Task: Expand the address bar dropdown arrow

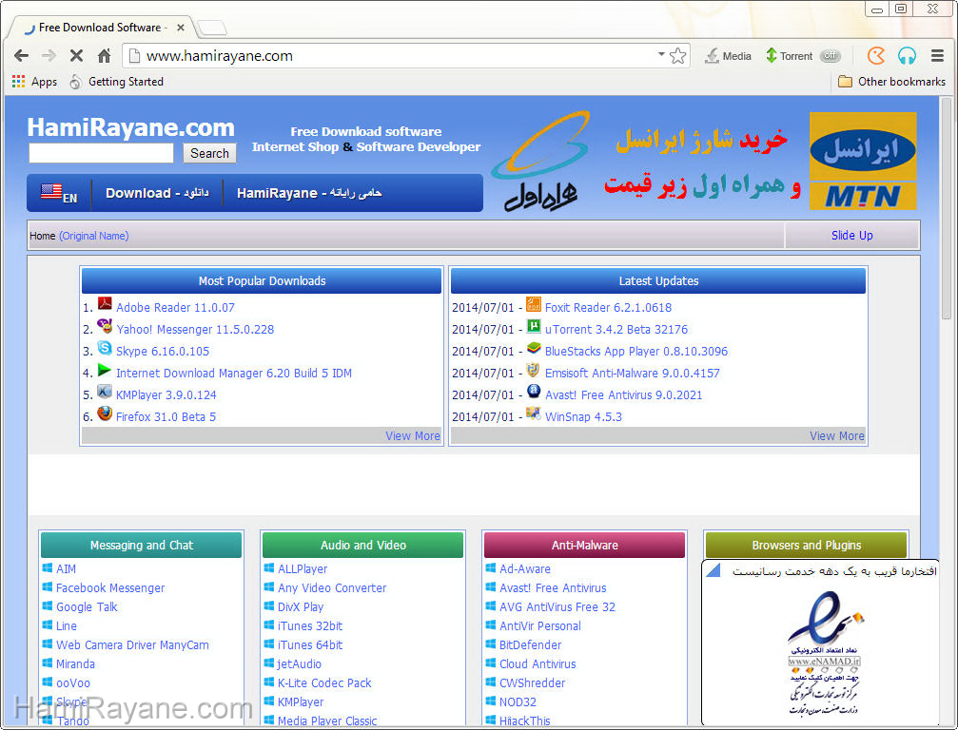Action: 661,54
